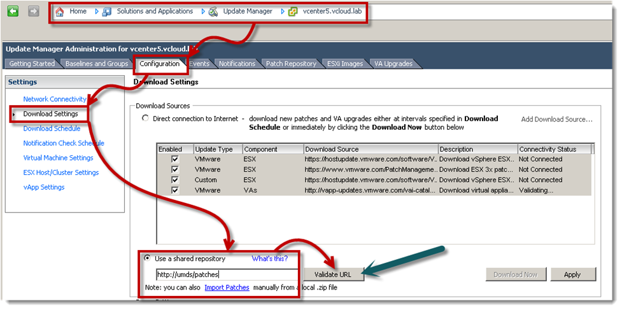Click the Update Manager breadcrumb icon

tap(213, 11)
